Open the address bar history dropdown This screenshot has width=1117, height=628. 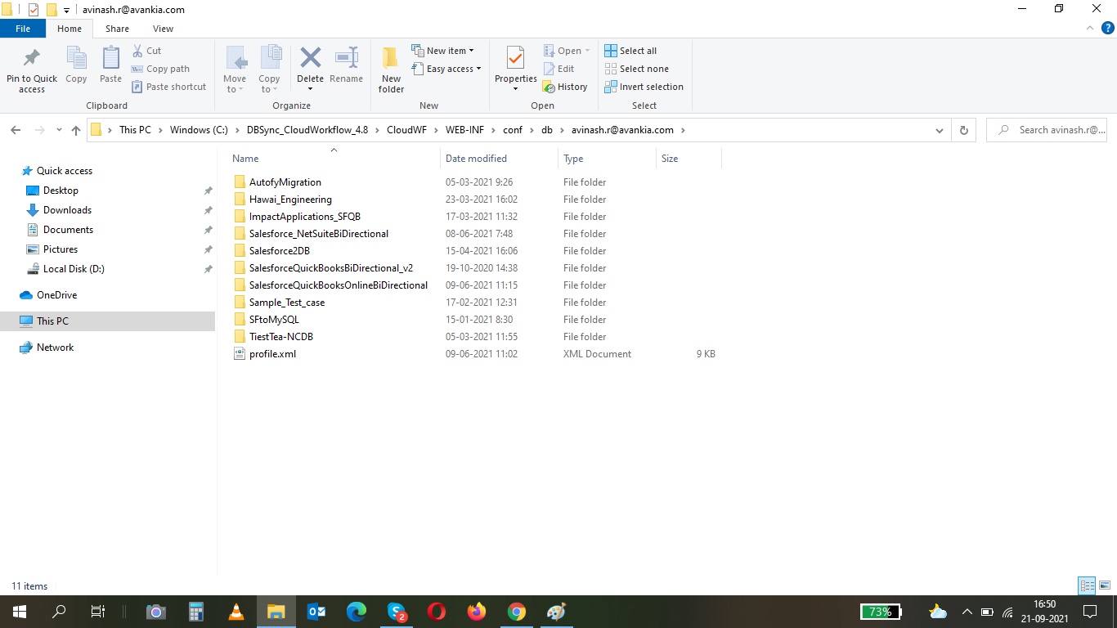(x=940, y=130)
